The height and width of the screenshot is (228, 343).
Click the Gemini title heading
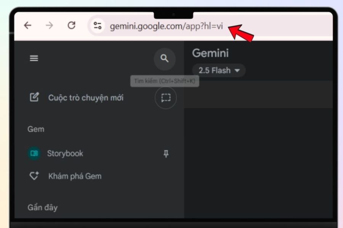(x=210, y=53)
